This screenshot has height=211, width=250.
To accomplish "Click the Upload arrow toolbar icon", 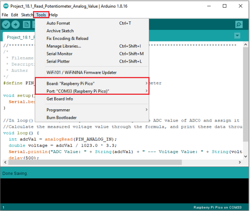I will click(15, 25).
